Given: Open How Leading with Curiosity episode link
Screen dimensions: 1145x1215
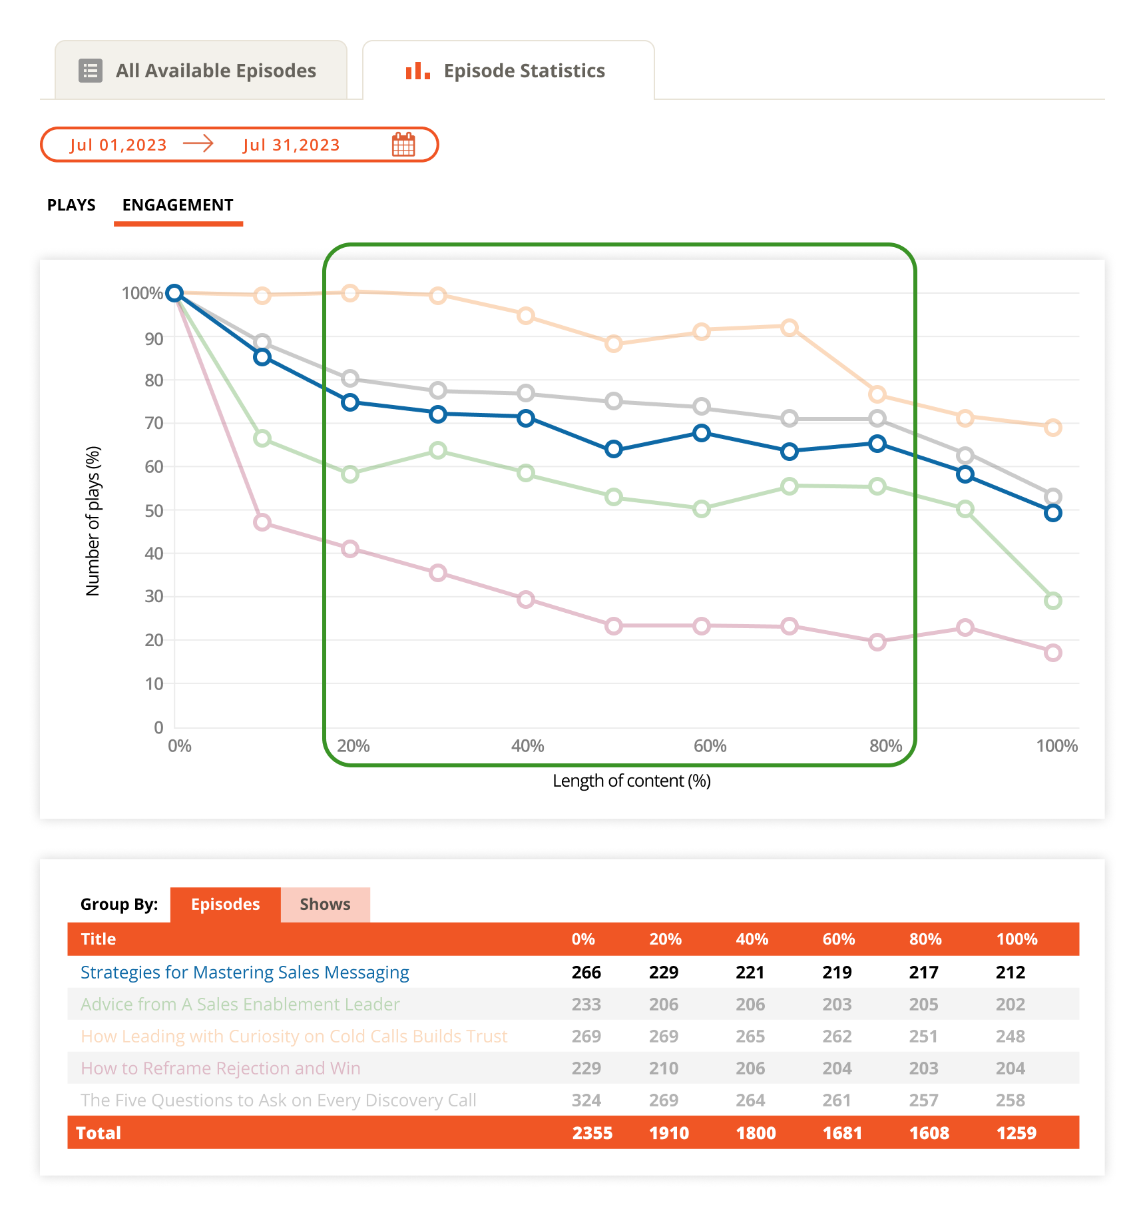Looking at the screenshot, I should coord(294,1036).
